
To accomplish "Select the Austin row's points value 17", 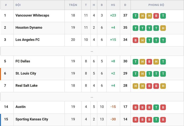I will click(125, 107).
